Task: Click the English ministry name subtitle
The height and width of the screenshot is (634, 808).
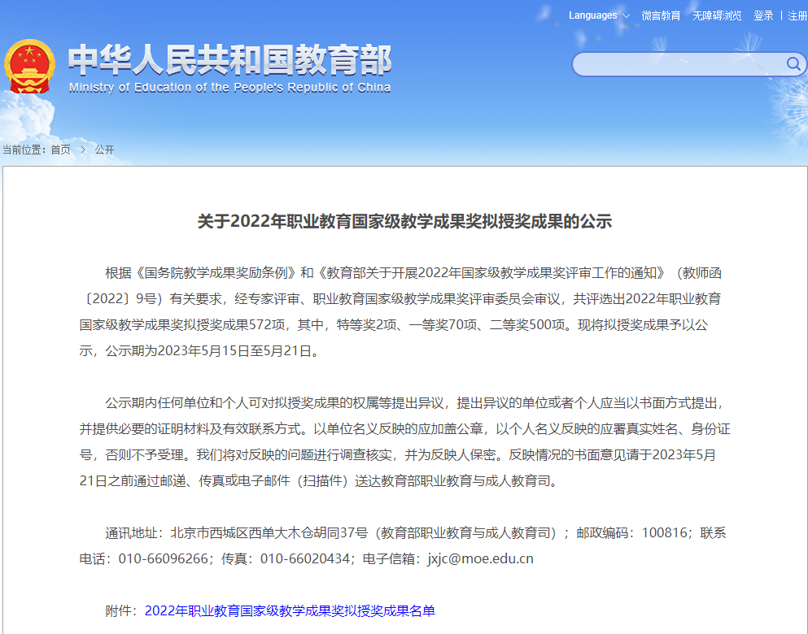Action: pos(229,88)
